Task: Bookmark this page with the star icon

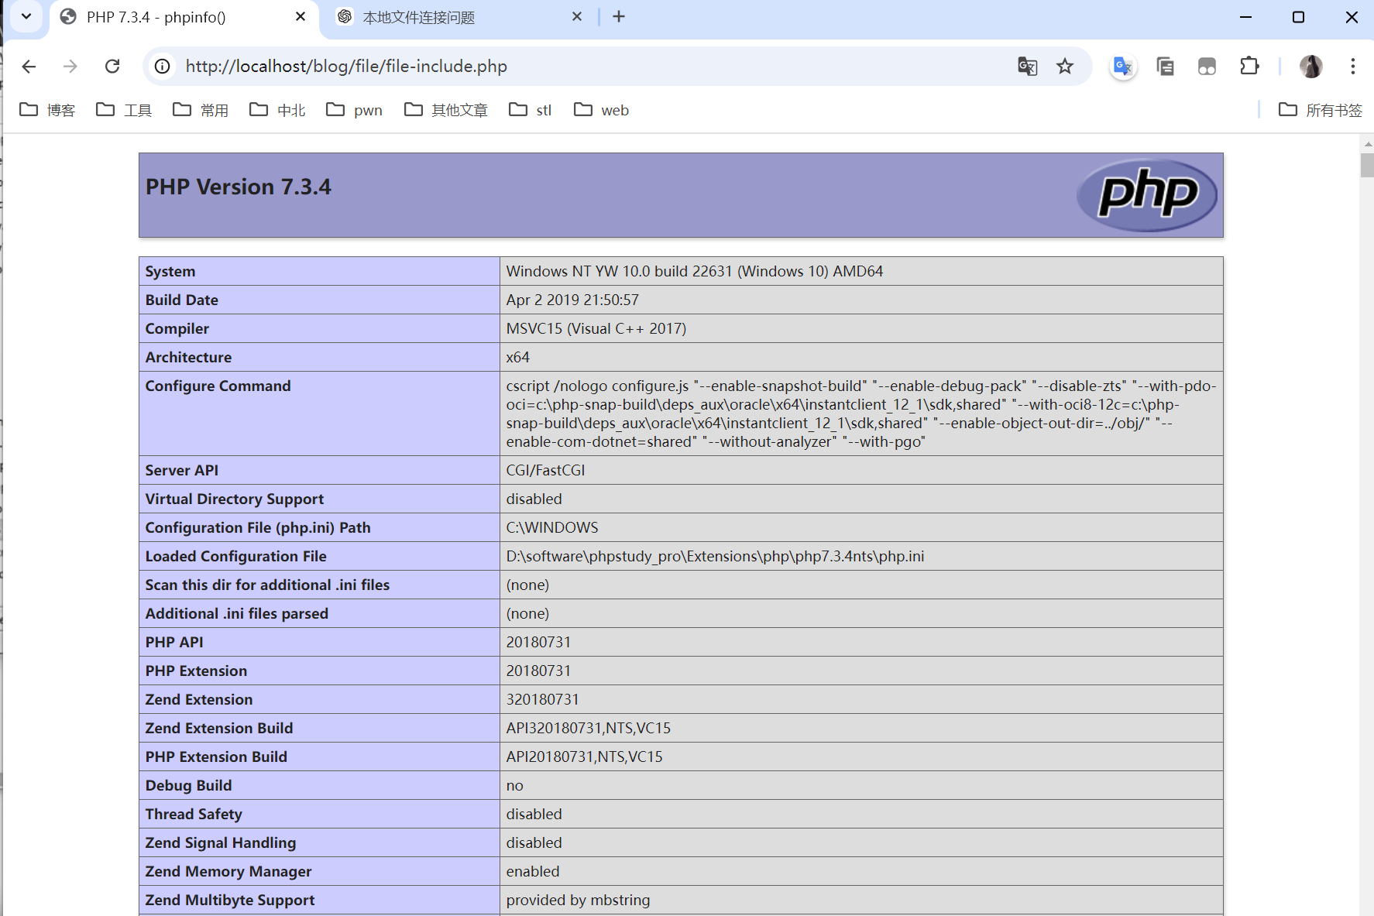Action: click(x=1065, y=67)
